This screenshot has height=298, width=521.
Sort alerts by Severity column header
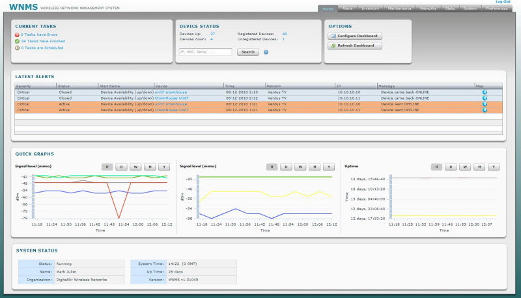pyautogui.click(x=23, y=86)
